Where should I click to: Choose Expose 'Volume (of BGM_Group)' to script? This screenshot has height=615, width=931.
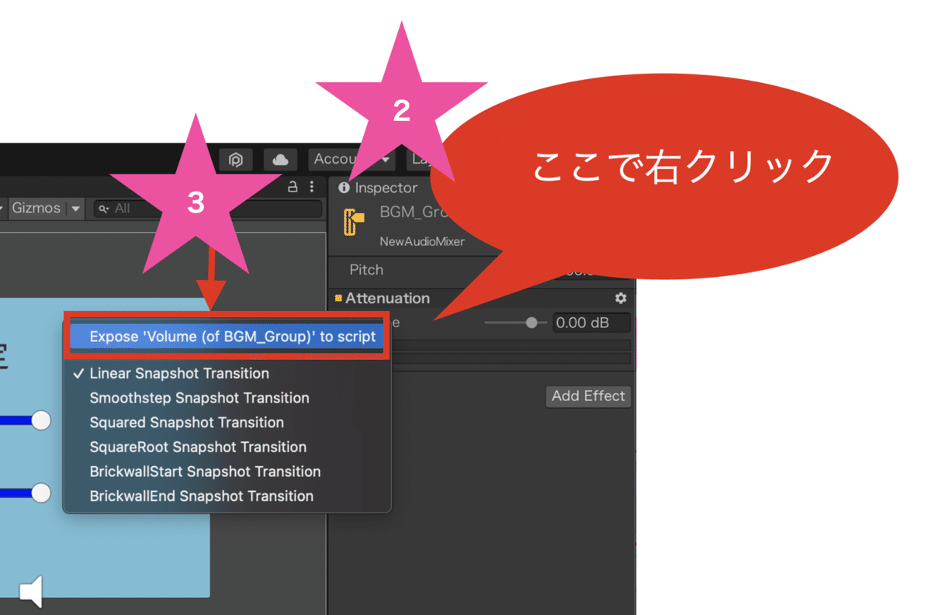click(227, 337)
